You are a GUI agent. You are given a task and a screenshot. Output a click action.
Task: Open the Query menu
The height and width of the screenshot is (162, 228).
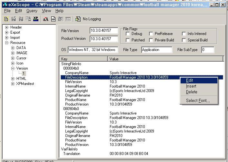pyautogui.click(x=32, y=11)
